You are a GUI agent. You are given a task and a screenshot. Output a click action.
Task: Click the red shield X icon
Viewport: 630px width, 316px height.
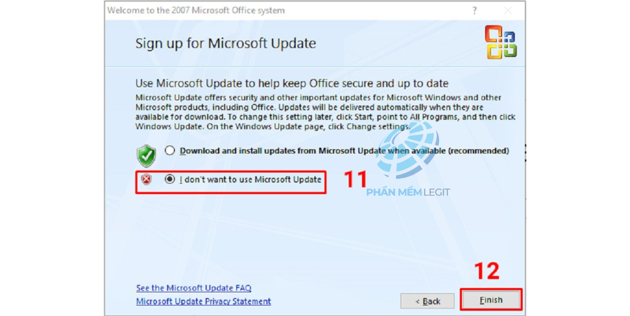click(146, 180)
